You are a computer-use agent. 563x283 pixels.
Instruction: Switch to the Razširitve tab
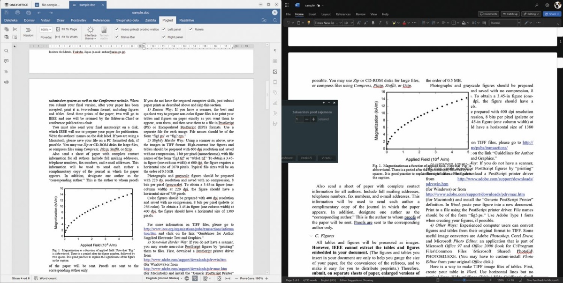click(x=187, y=20)
